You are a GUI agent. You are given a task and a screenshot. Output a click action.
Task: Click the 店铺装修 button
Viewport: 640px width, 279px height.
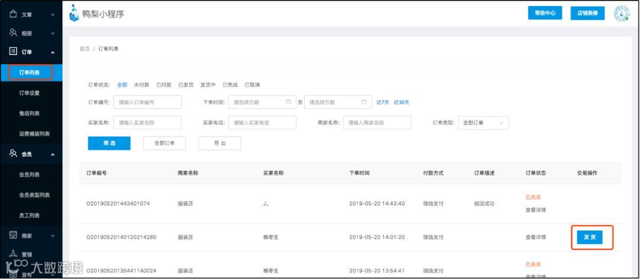click(587, 13)
